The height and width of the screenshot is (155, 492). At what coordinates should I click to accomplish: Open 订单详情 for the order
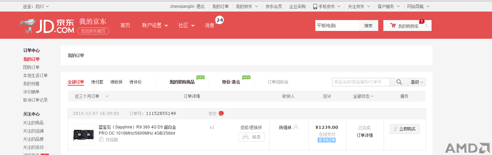[365, 135]
